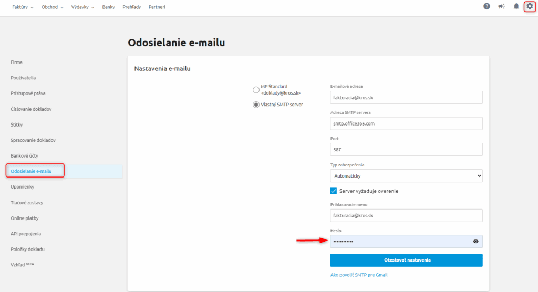
Task: Select Bankové účty in the sidebar
Action: click(x=24, y=156)
